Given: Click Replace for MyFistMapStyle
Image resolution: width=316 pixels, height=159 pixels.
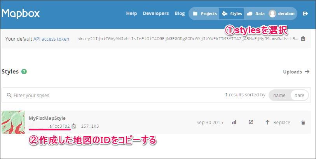Looking at the screenshot, I should [278, 122].
